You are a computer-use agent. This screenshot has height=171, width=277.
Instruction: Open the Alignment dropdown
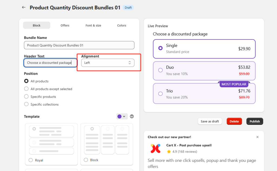(x=108, y=62)
